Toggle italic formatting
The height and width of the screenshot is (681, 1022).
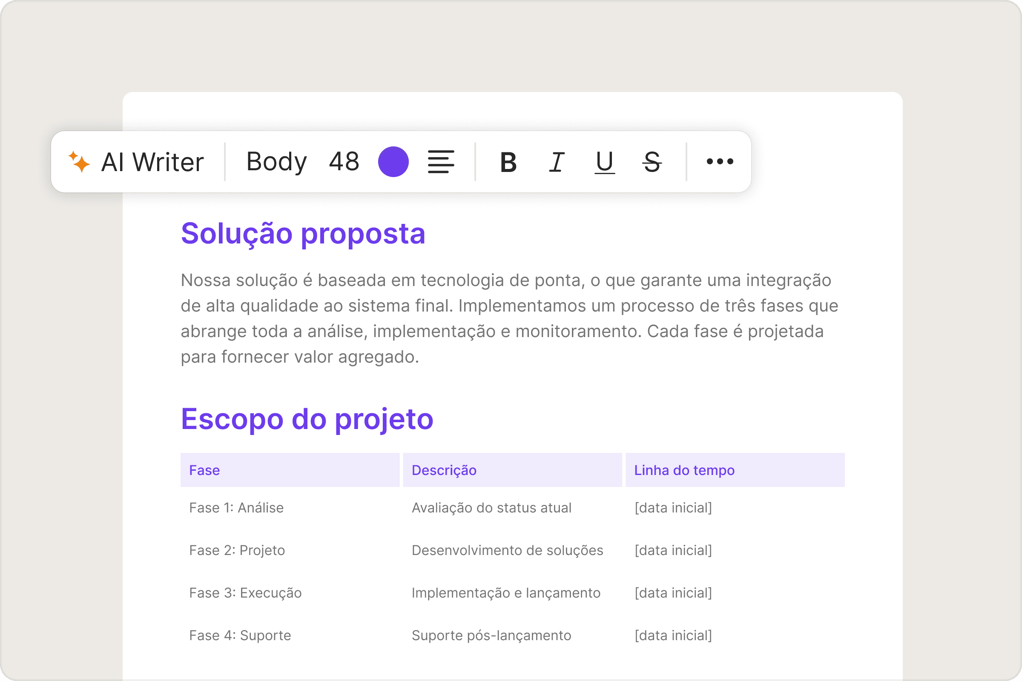tap(557, 162)
